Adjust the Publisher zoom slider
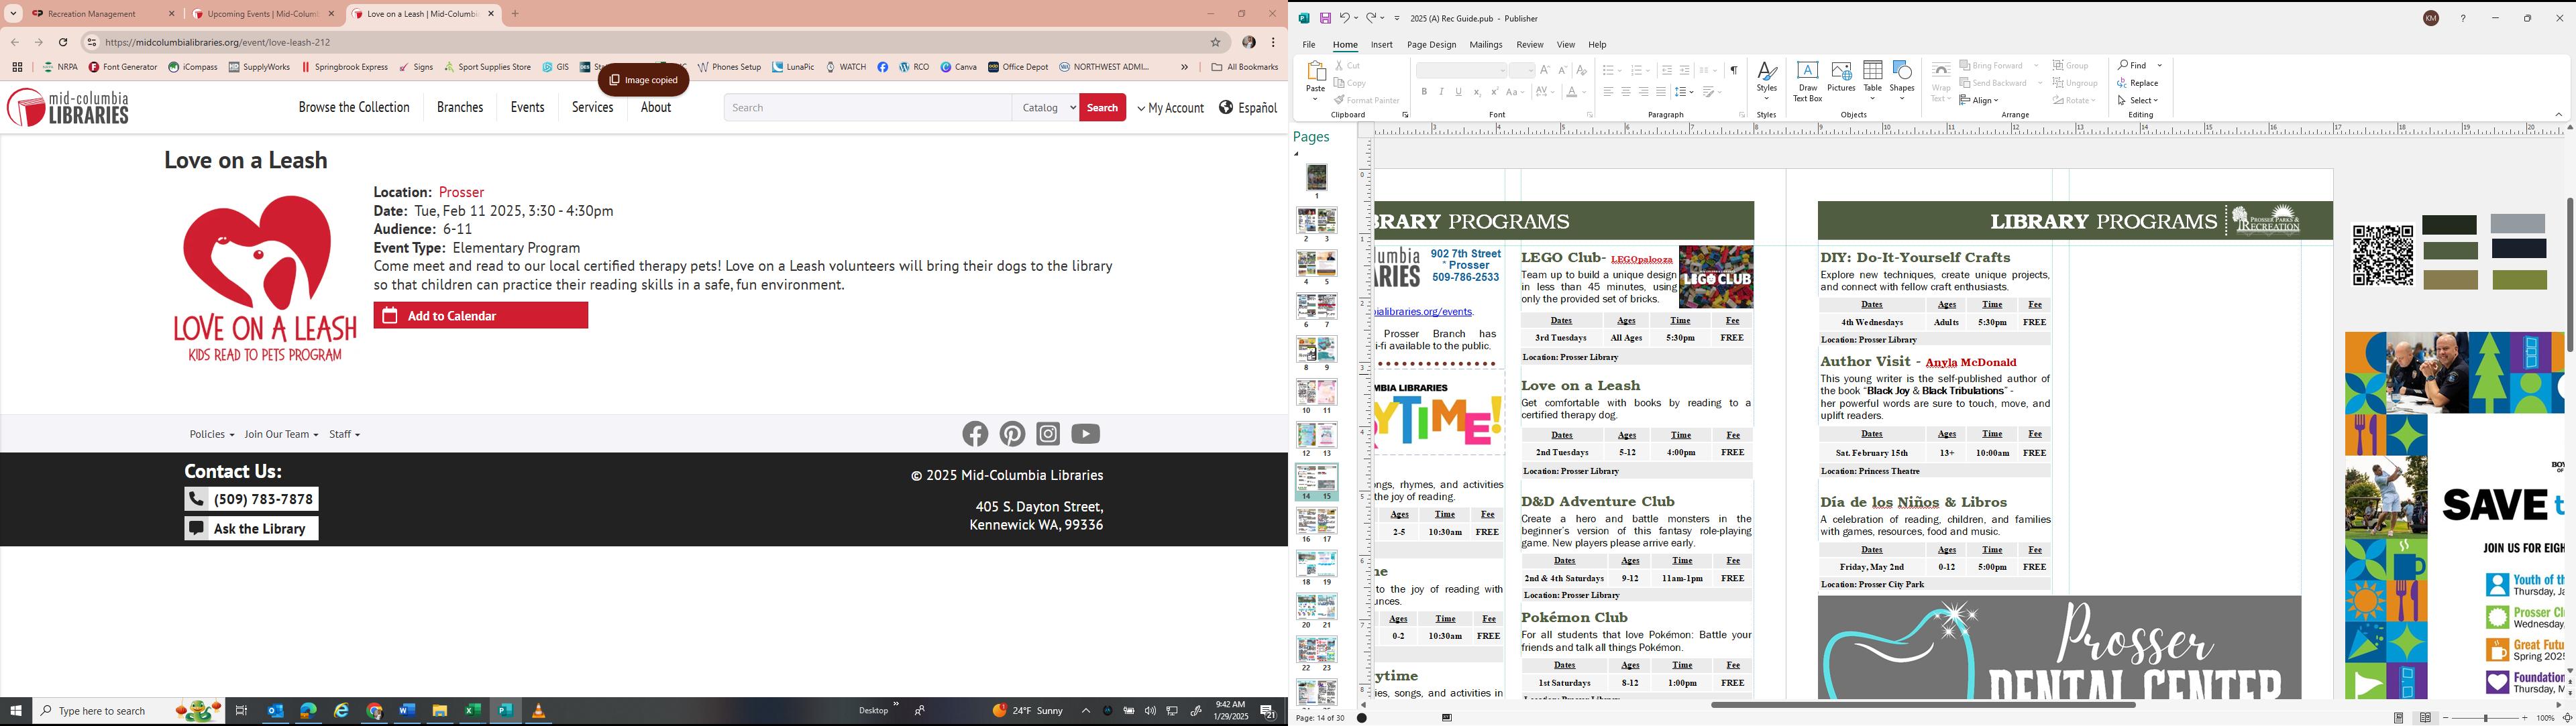This screenshot has height=726, width=2576. click(x=2485, y=718)
